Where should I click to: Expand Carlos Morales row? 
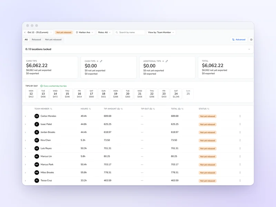[25, 116]
